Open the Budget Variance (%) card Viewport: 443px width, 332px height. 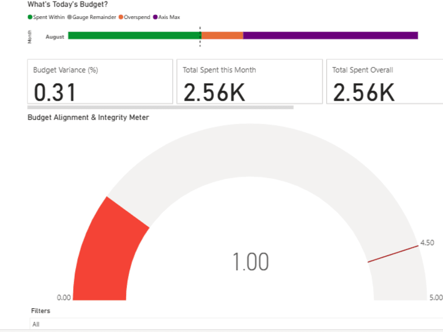tap(100, 81)
